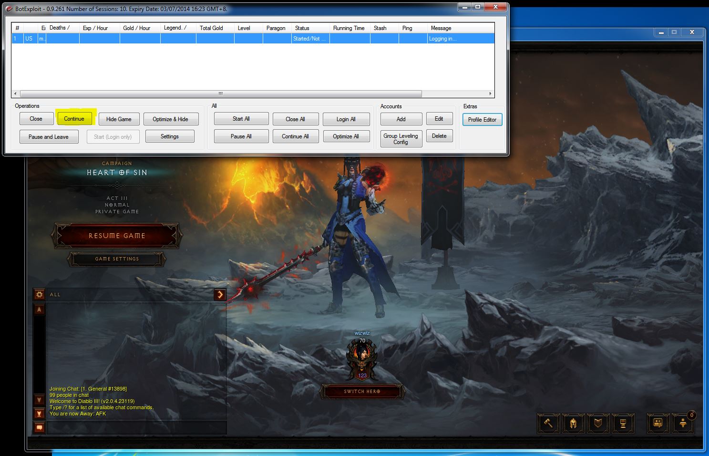Click the Edit account button
Screen dimensions: 709x456
pyautogui.click(x=439, y=119)
